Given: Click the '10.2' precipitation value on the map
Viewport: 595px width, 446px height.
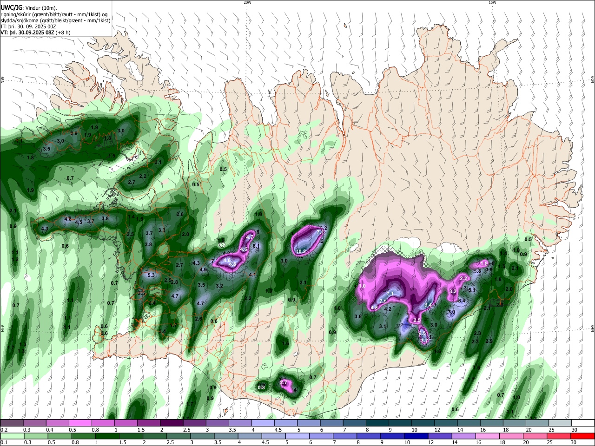Looking at the screenshot, I should click(301, 251).
